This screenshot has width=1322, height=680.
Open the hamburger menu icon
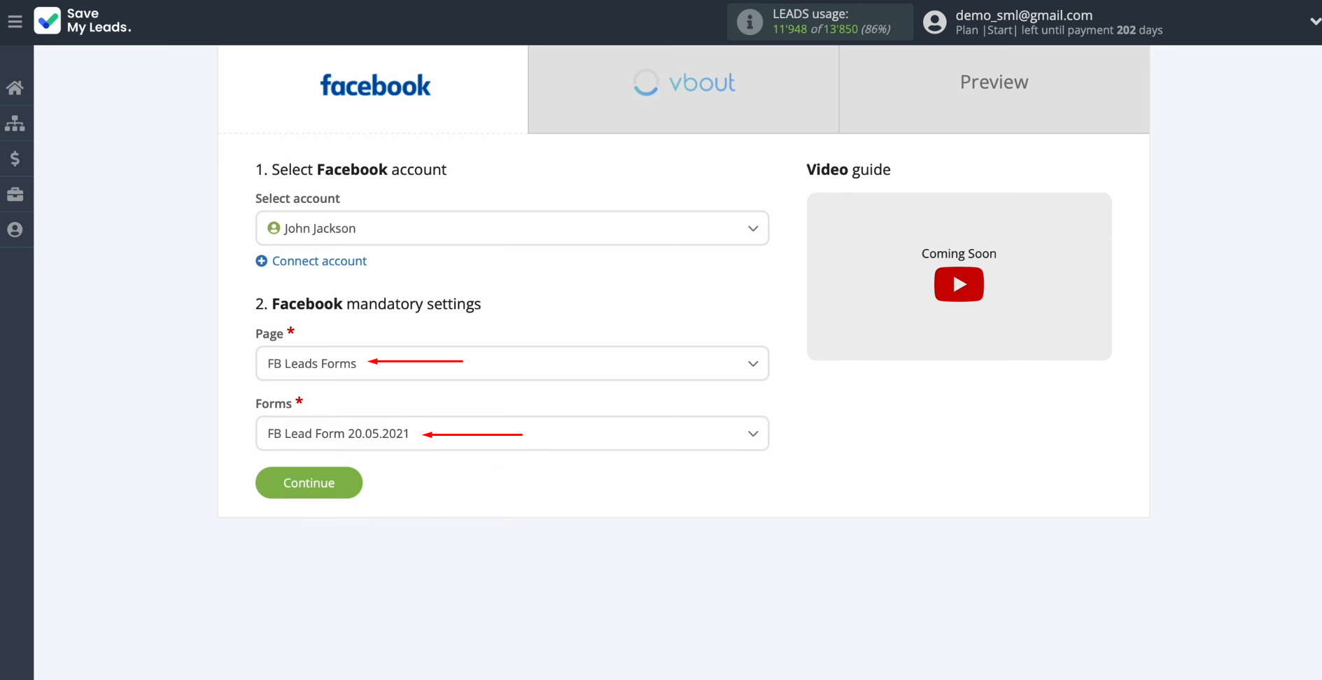pyautogui.click(x=15, y=22)
